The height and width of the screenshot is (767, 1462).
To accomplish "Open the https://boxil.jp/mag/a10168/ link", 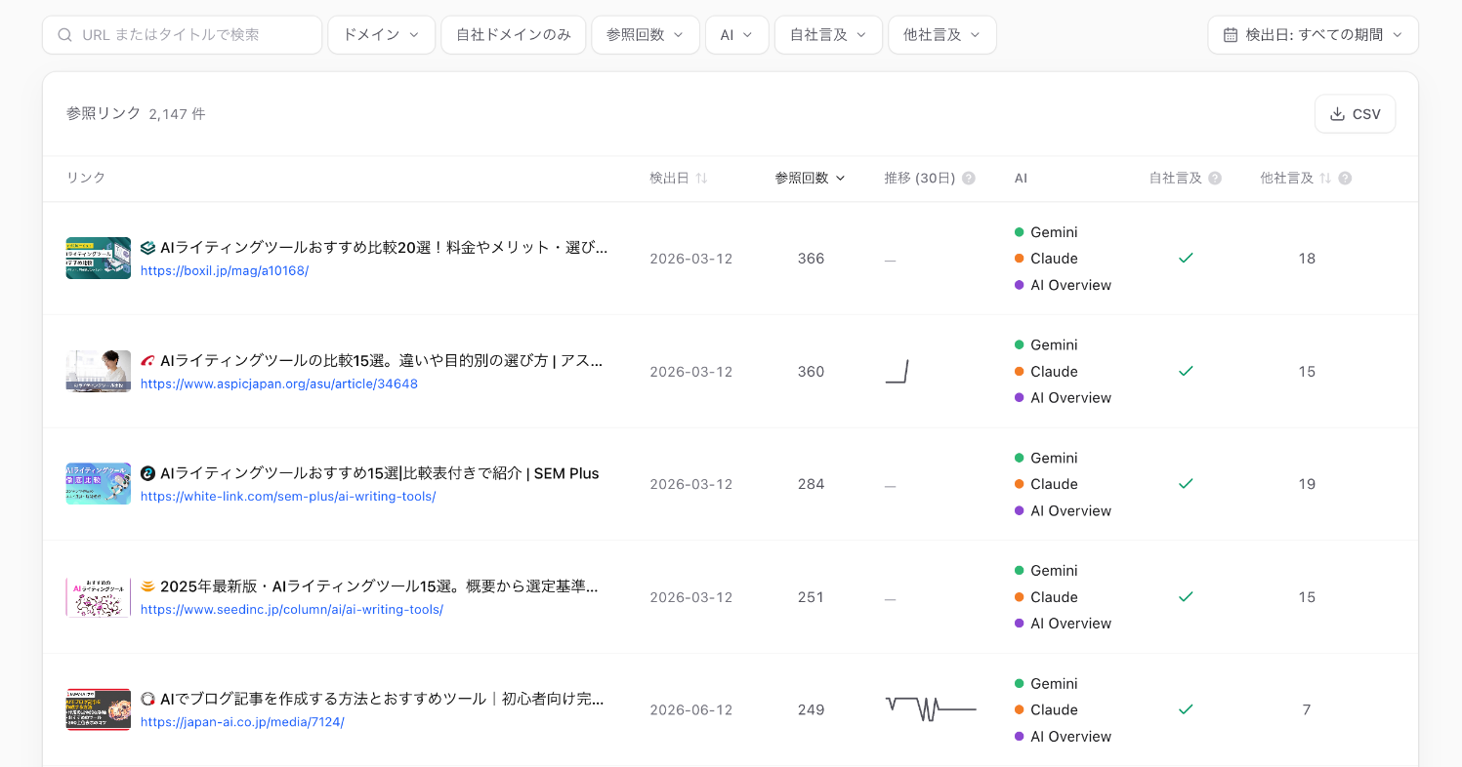I will [x=225, y=270].
